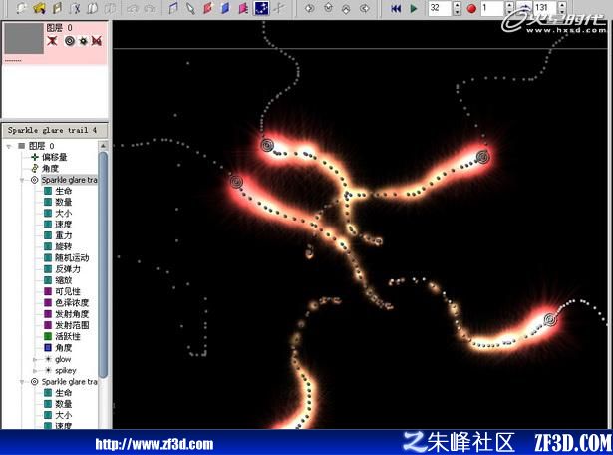The image size is (613, 455).
Task: Click the New project toolbar icon
Action: [x=22, y=8]
